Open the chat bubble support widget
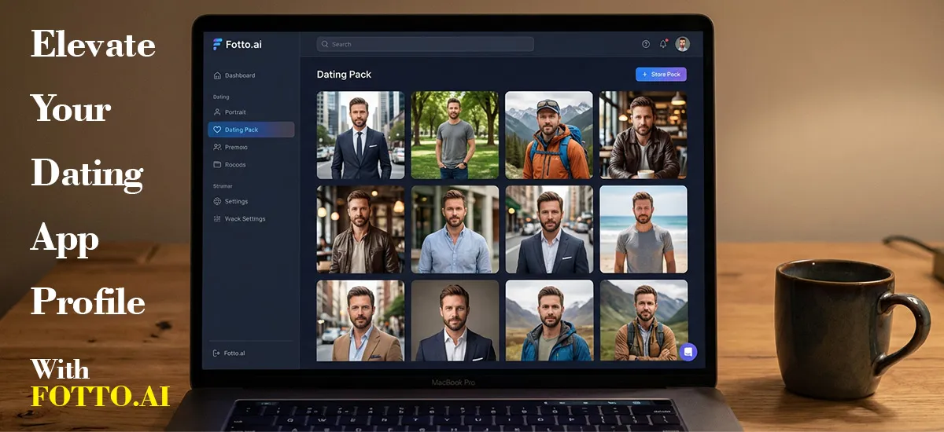The width and height of the screenshot is (944, 432). [x=688, y=352]
